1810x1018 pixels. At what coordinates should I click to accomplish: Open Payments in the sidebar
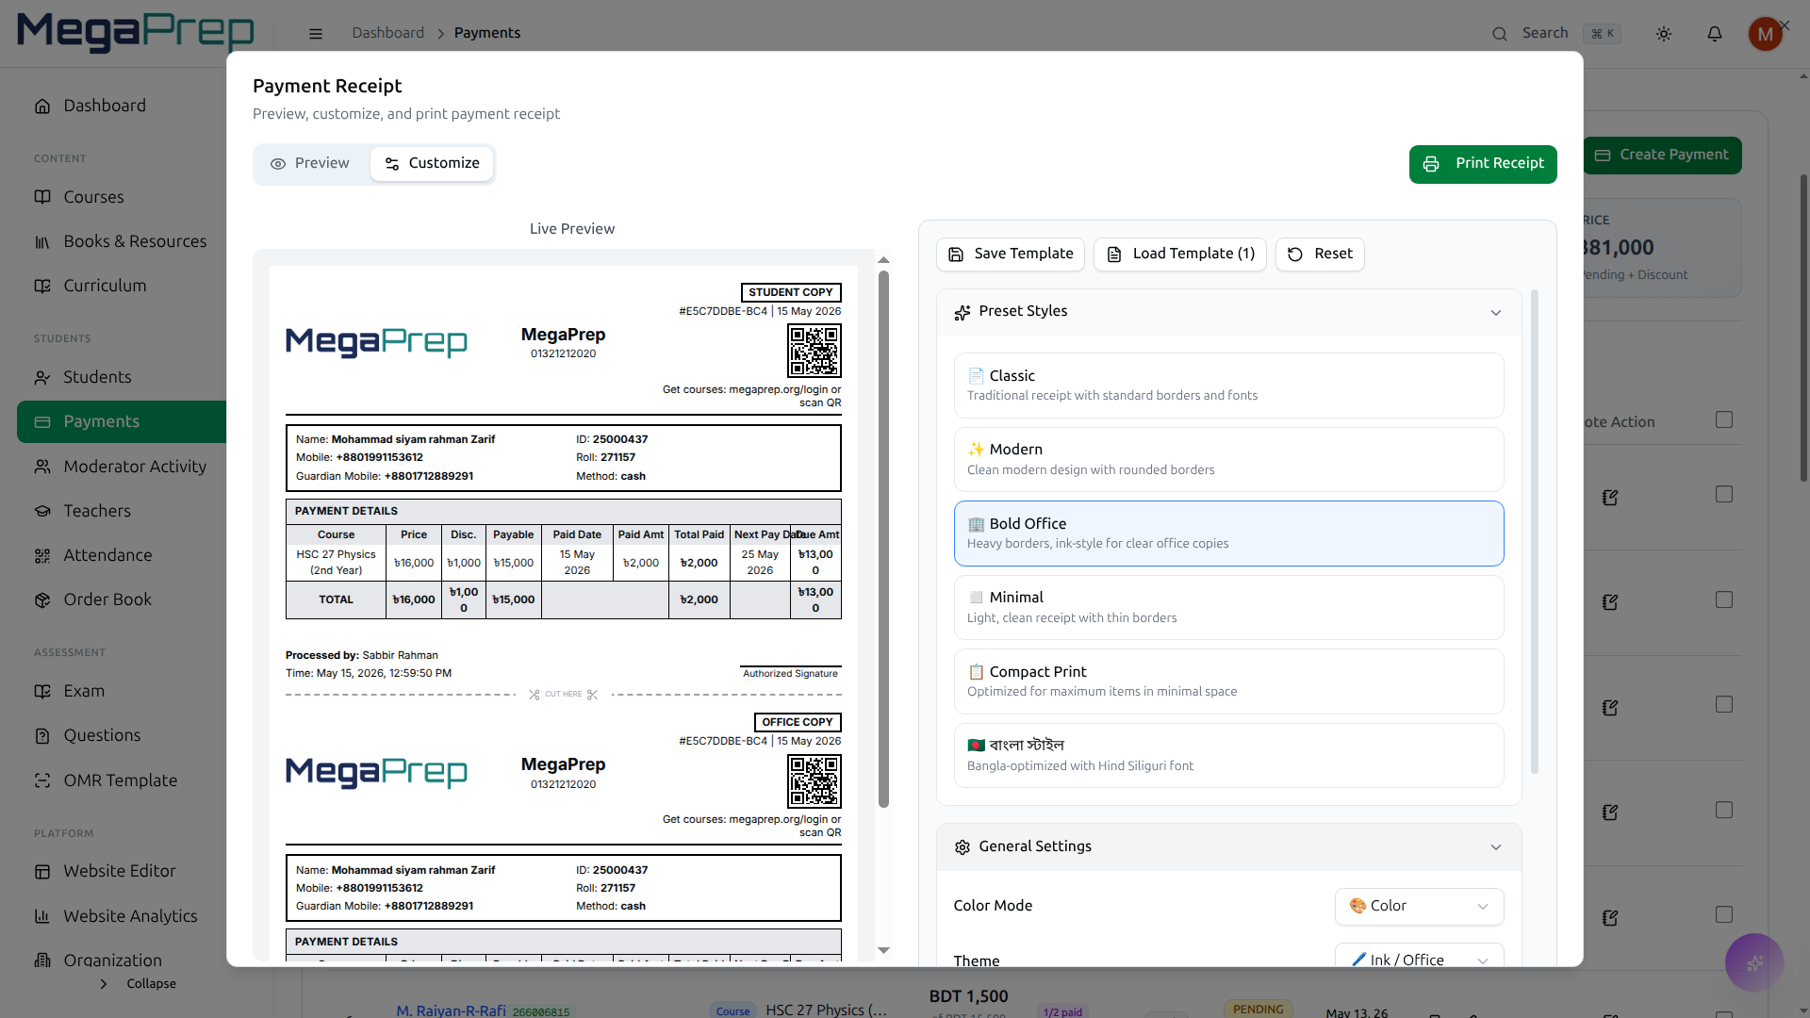pyautogui.click(x=122, y=422)
